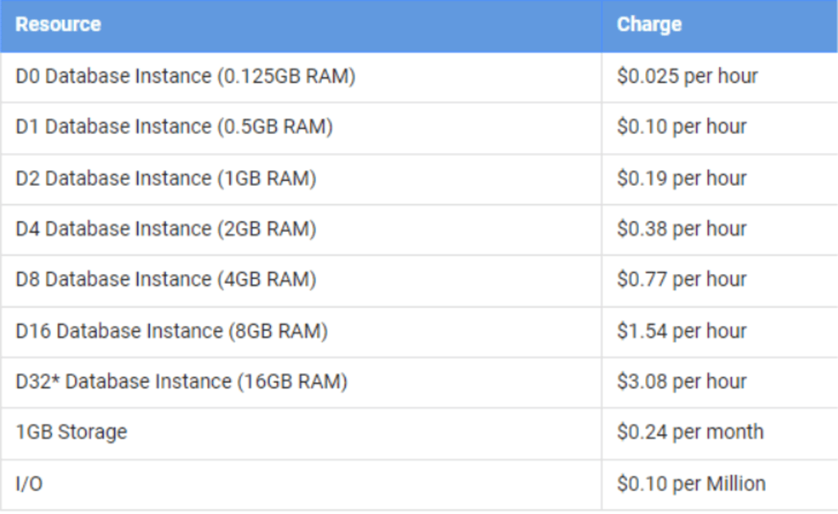Select the D2 Database Instance (1GB RAM) cell
This screenshot has height=514, width=838.
pyautogui.click(x=166, y=178)
